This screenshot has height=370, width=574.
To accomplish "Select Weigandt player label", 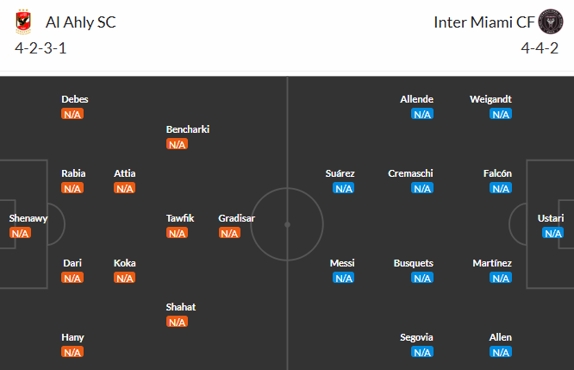I will tap(490, 99).
